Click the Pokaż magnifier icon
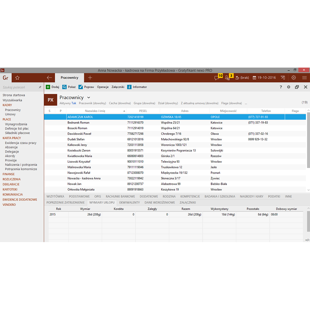 (x=64, y=87)
